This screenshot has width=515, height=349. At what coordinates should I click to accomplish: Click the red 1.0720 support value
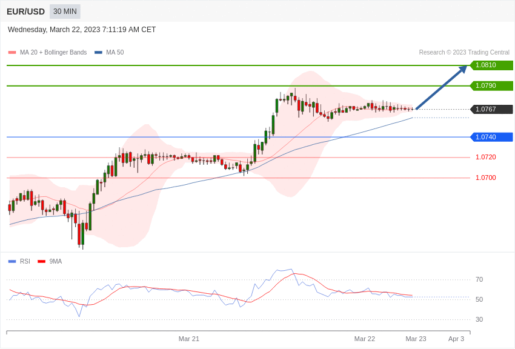coord(486,158)
